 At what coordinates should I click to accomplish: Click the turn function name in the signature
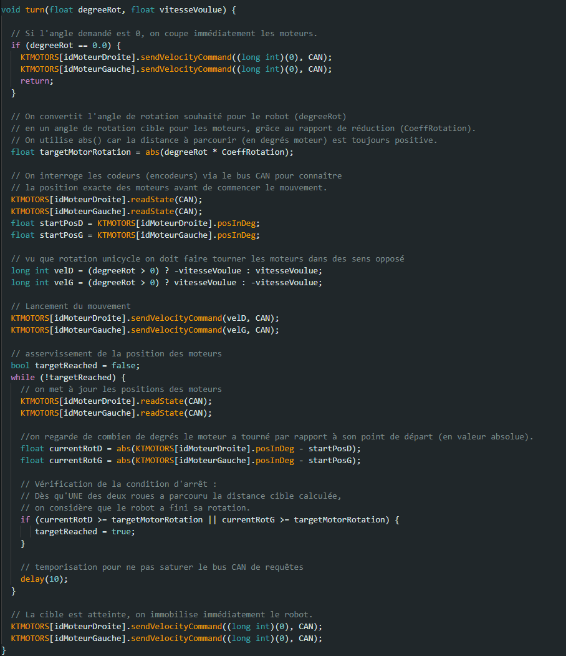(35, 10)
